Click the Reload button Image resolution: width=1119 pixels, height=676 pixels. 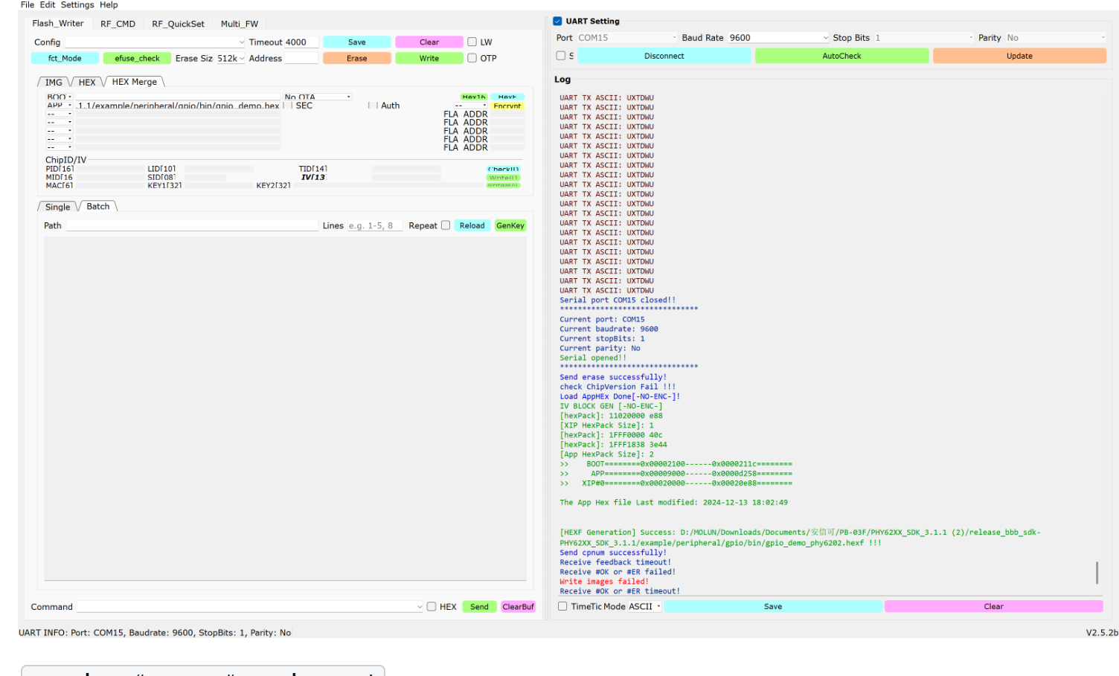pos(472,225)
